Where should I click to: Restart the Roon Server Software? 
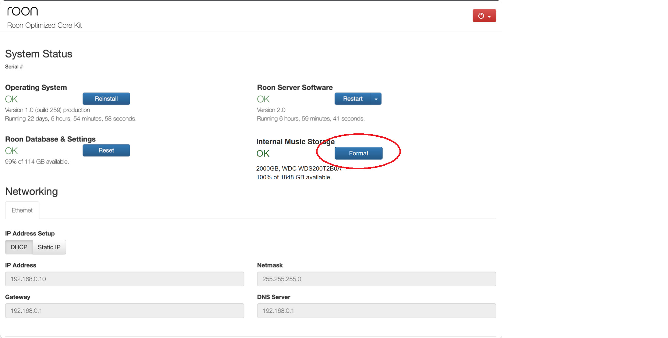[x=353, y=99]
